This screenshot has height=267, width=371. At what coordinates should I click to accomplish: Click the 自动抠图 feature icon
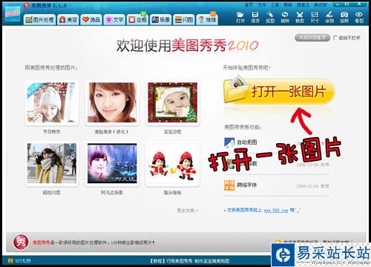[229, 142]
